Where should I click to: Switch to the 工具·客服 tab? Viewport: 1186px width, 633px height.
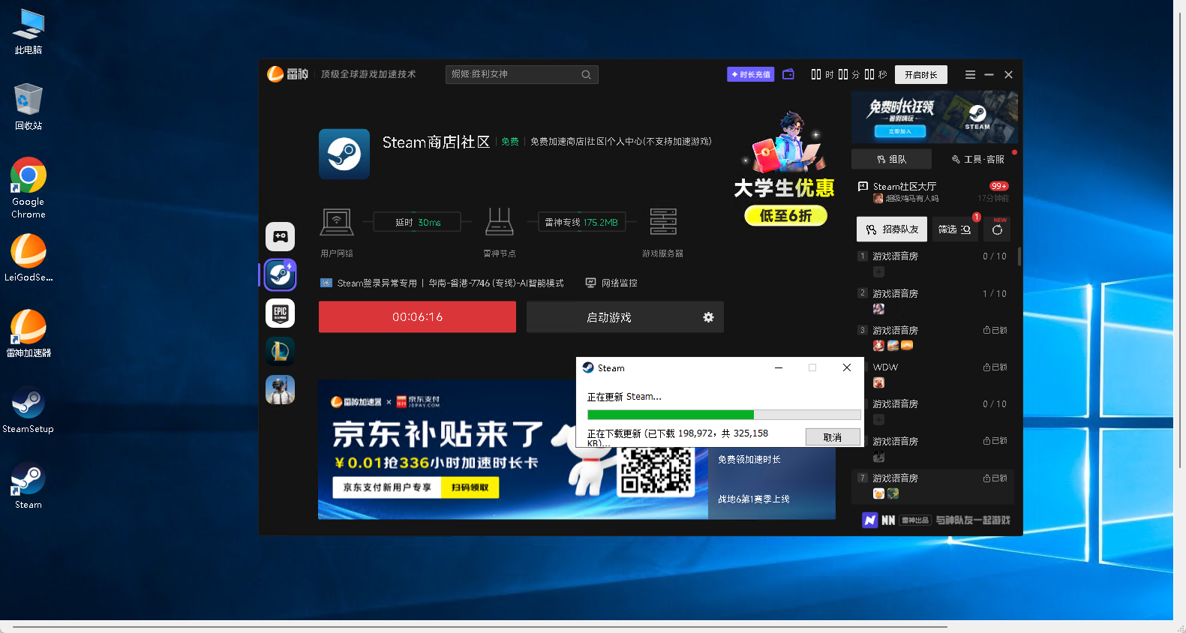[977, 159]
